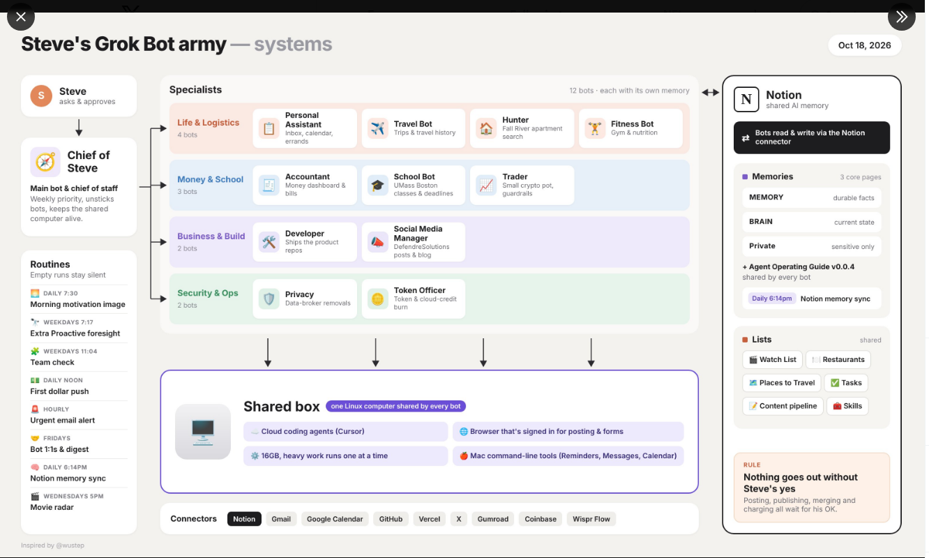Click the Token Officer coin icon
This screenshot has width=929, height=558.
pyautogui.click(x=378, y=299)
